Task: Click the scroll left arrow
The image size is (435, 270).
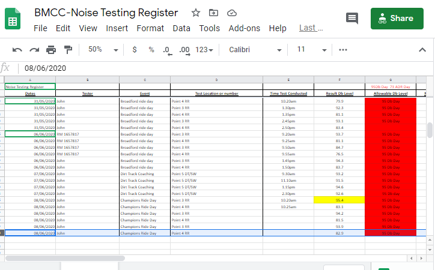Action: pyautogui.click(x=412, y=258)
